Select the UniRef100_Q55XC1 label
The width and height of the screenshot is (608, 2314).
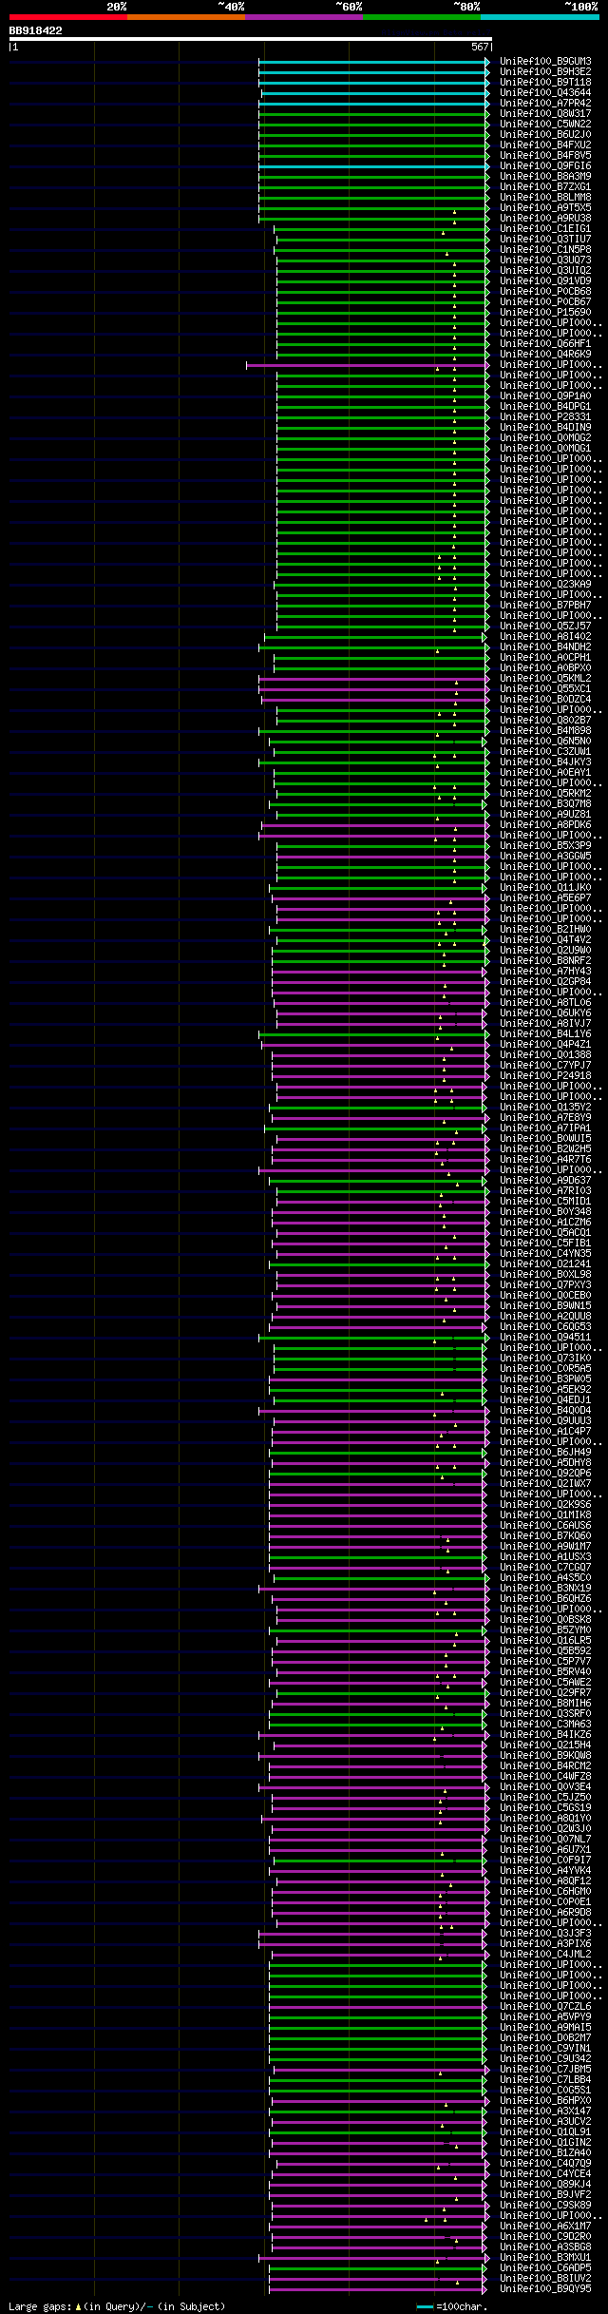545,689
